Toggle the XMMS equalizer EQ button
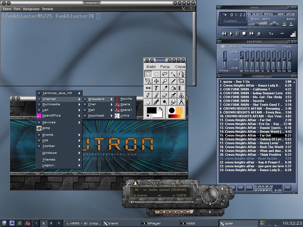Image resolution: width=303 pixels, height=227 pixels. pos(284,24)
